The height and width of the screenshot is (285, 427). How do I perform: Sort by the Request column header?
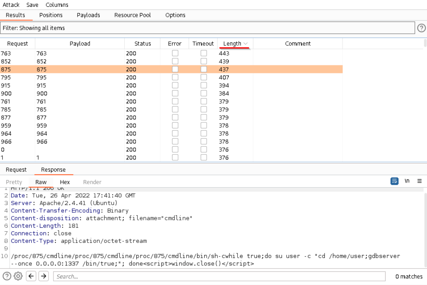[17, 44]
